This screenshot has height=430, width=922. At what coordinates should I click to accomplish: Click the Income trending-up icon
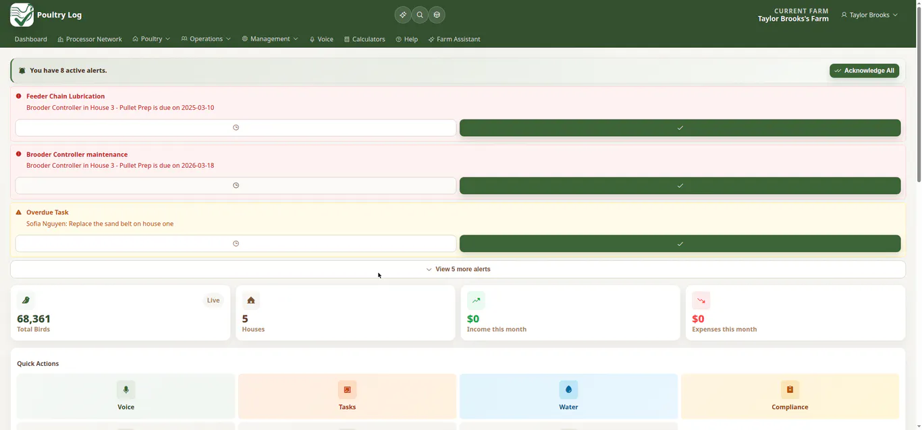[476, 300]
